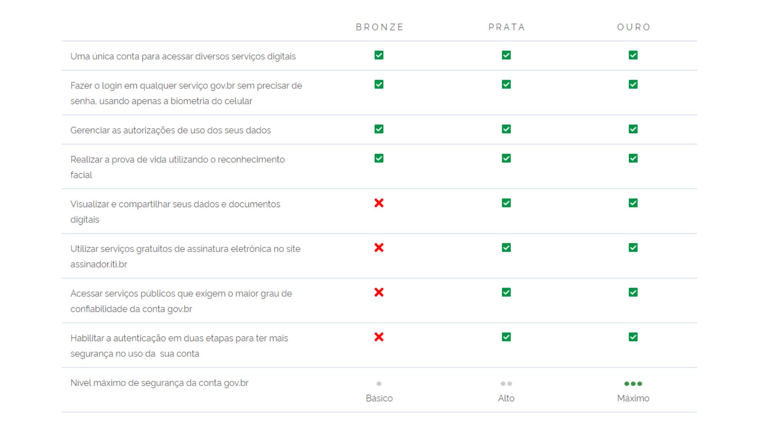This screenshot has width=768, height=432.
Task: Click the Bronze red X for maior grau confiabilidade
Action: click(379, 292)
